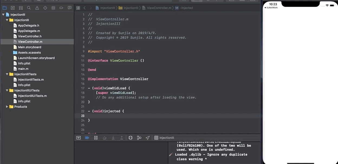This screenshot has height=164, width=338.
Task: Collapse the InjectionIII project root
Action: [3, 15]
